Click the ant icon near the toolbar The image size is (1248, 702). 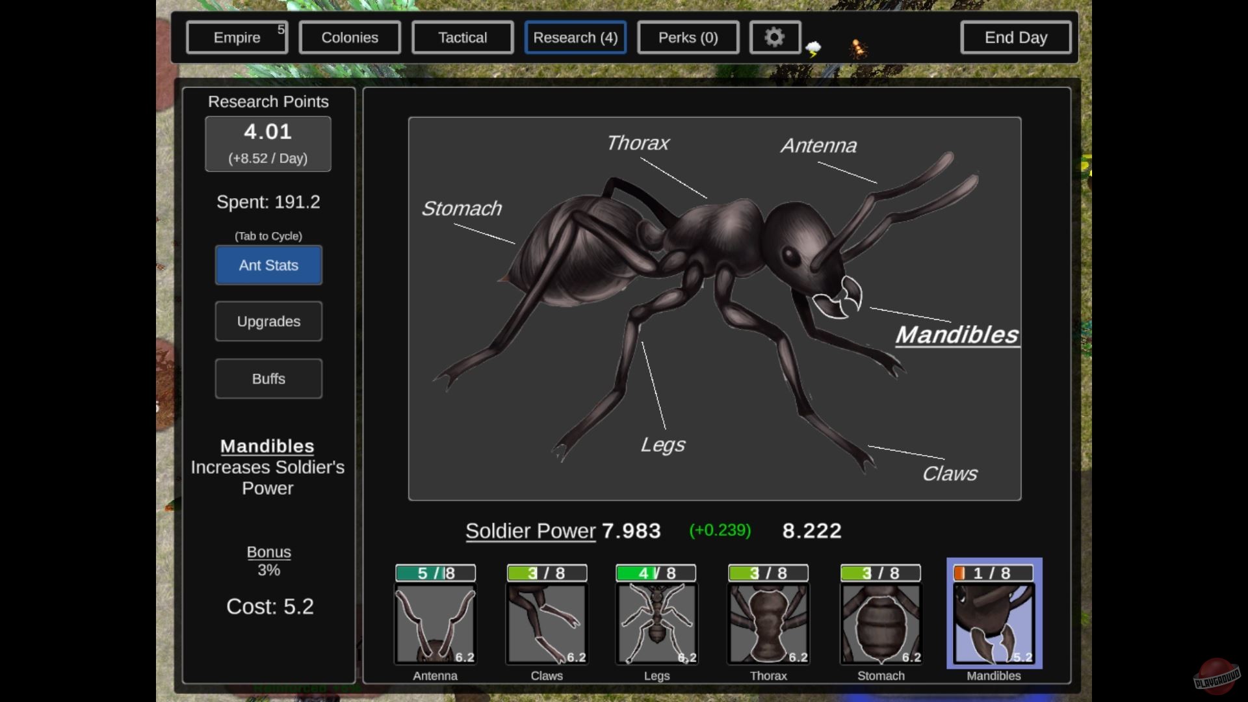[857, 47]
